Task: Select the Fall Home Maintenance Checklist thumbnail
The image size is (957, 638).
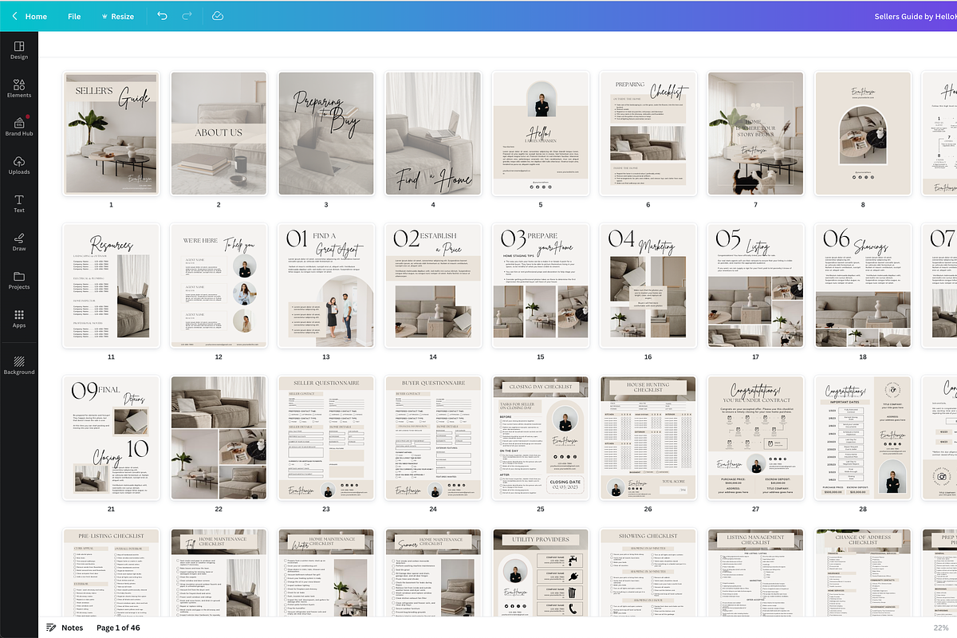Action: pyautogui.click(x=219, y=573)
